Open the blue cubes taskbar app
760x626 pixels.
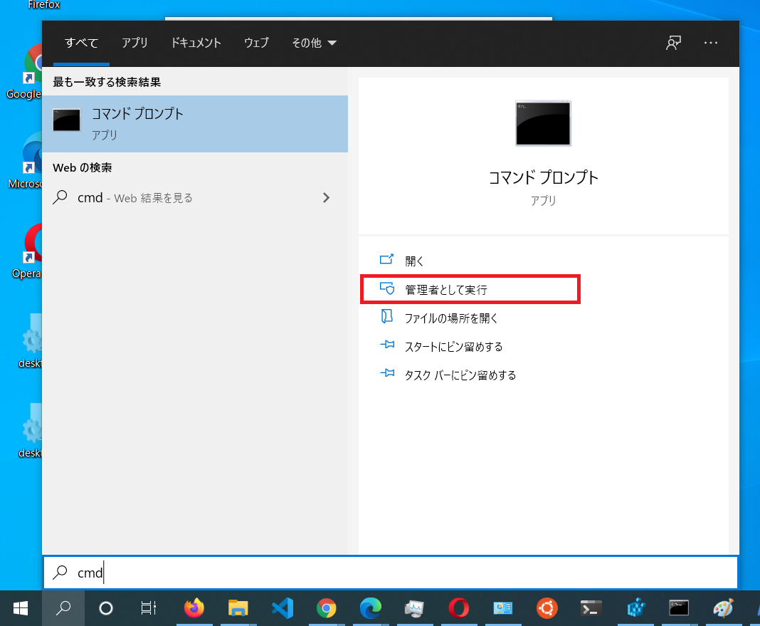click(x=636, y=608)
